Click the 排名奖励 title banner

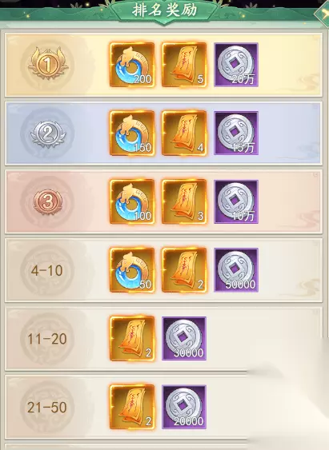point(165,10)
